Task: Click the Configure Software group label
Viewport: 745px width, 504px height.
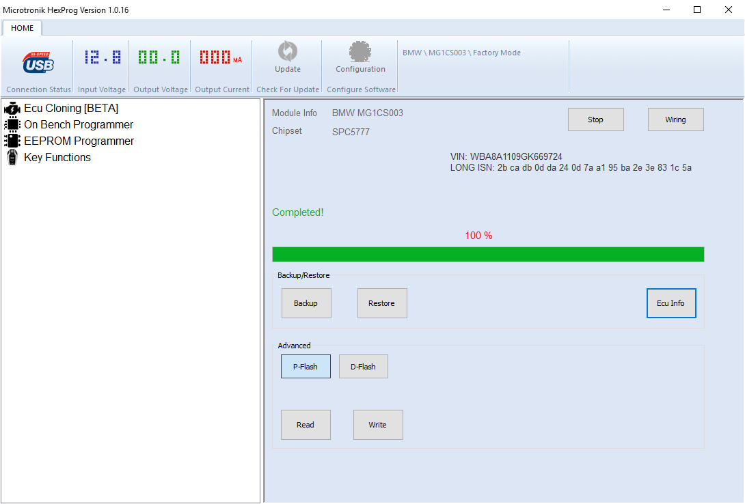Action: point(361,89)
